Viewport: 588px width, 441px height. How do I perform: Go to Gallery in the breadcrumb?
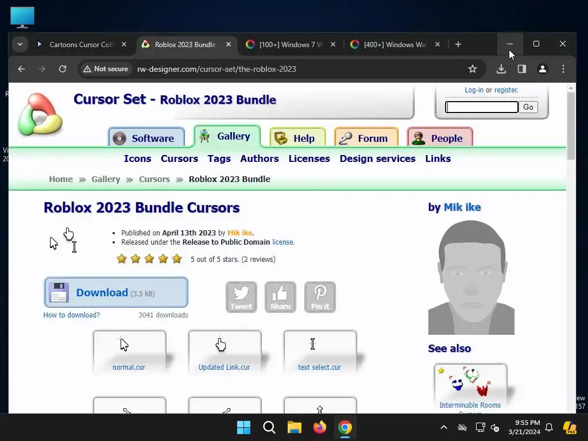(106, 179)
